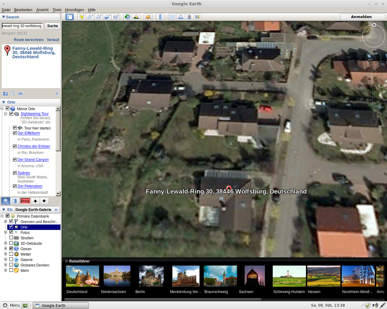Open the Tools menu
This screenshot has width=387, height=309.
57,10
